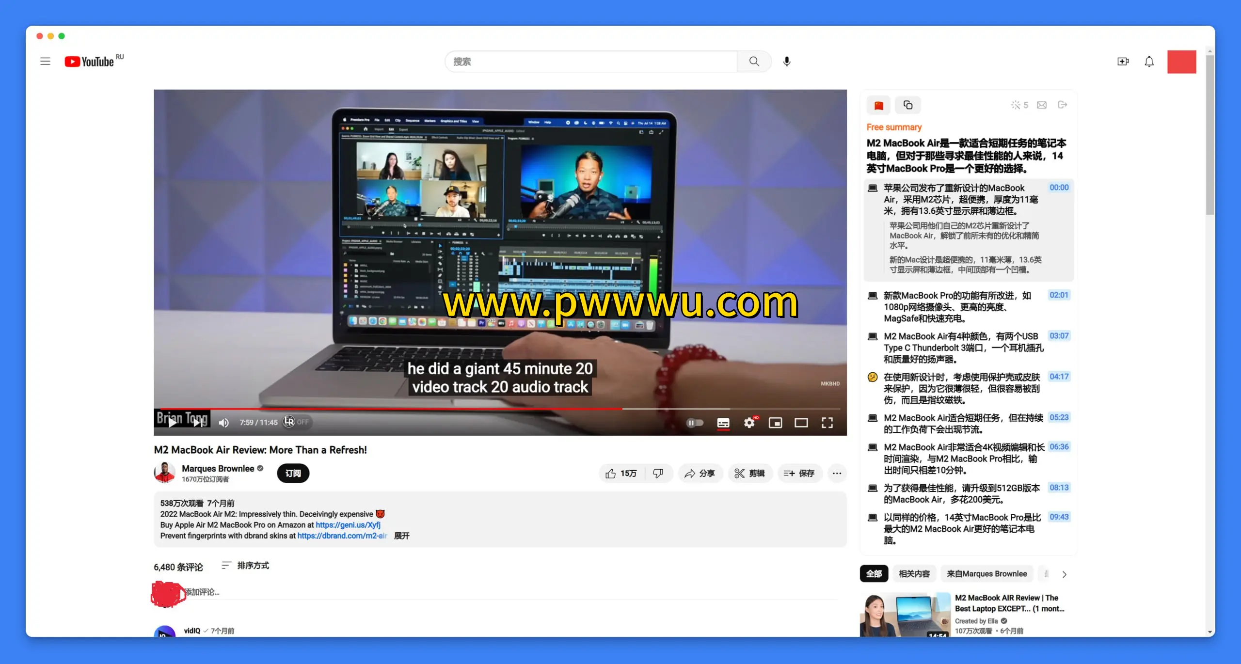The width and height of the screenshot is (1241, 664).
Task: Click the video progress bar
Action: coord(485,409)
